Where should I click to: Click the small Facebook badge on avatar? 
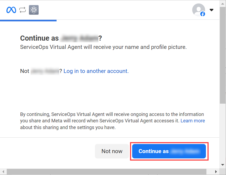click(x=203, y=14)
